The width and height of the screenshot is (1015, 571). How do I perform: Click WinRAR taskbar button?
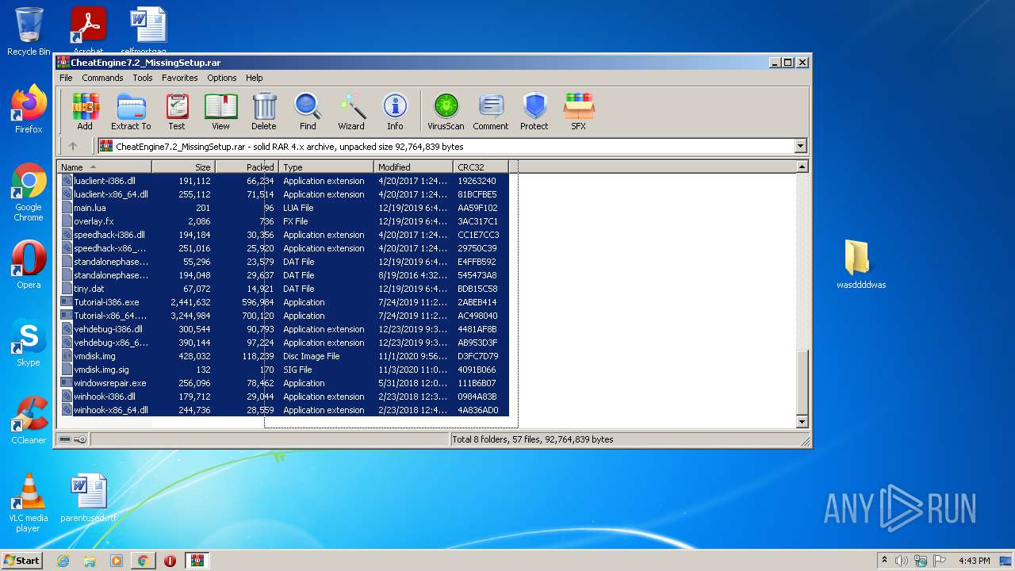pos(197,561)
